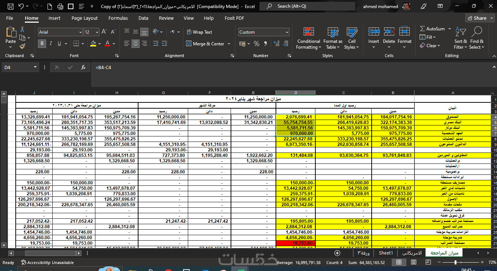This screenshot has height=271, width=497.
Task: Toggle Italic text formatting
Action: point(50,44)
